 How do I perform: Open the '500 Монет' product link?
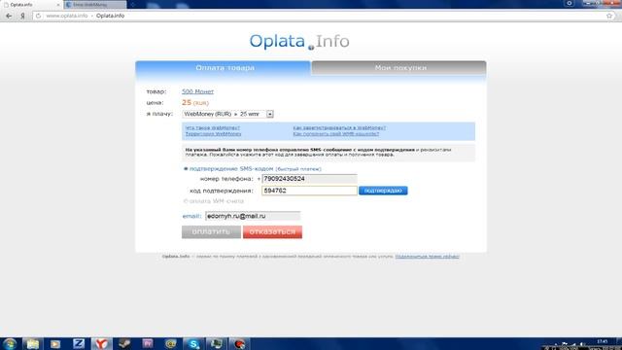pyautogui.click(x=197, y=91)
